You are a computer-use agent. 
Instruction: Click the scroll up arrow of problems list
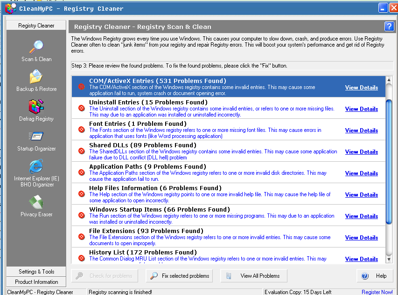click(x=389, y=80)
